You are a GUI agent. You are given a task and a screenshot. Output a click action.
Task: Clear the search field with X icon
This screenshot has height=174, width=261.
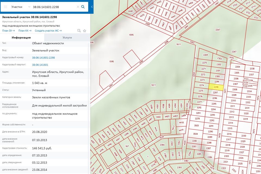tap(78, 7)
